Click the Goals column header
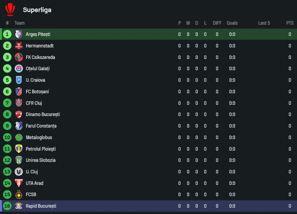 click(x=232, y=23)
